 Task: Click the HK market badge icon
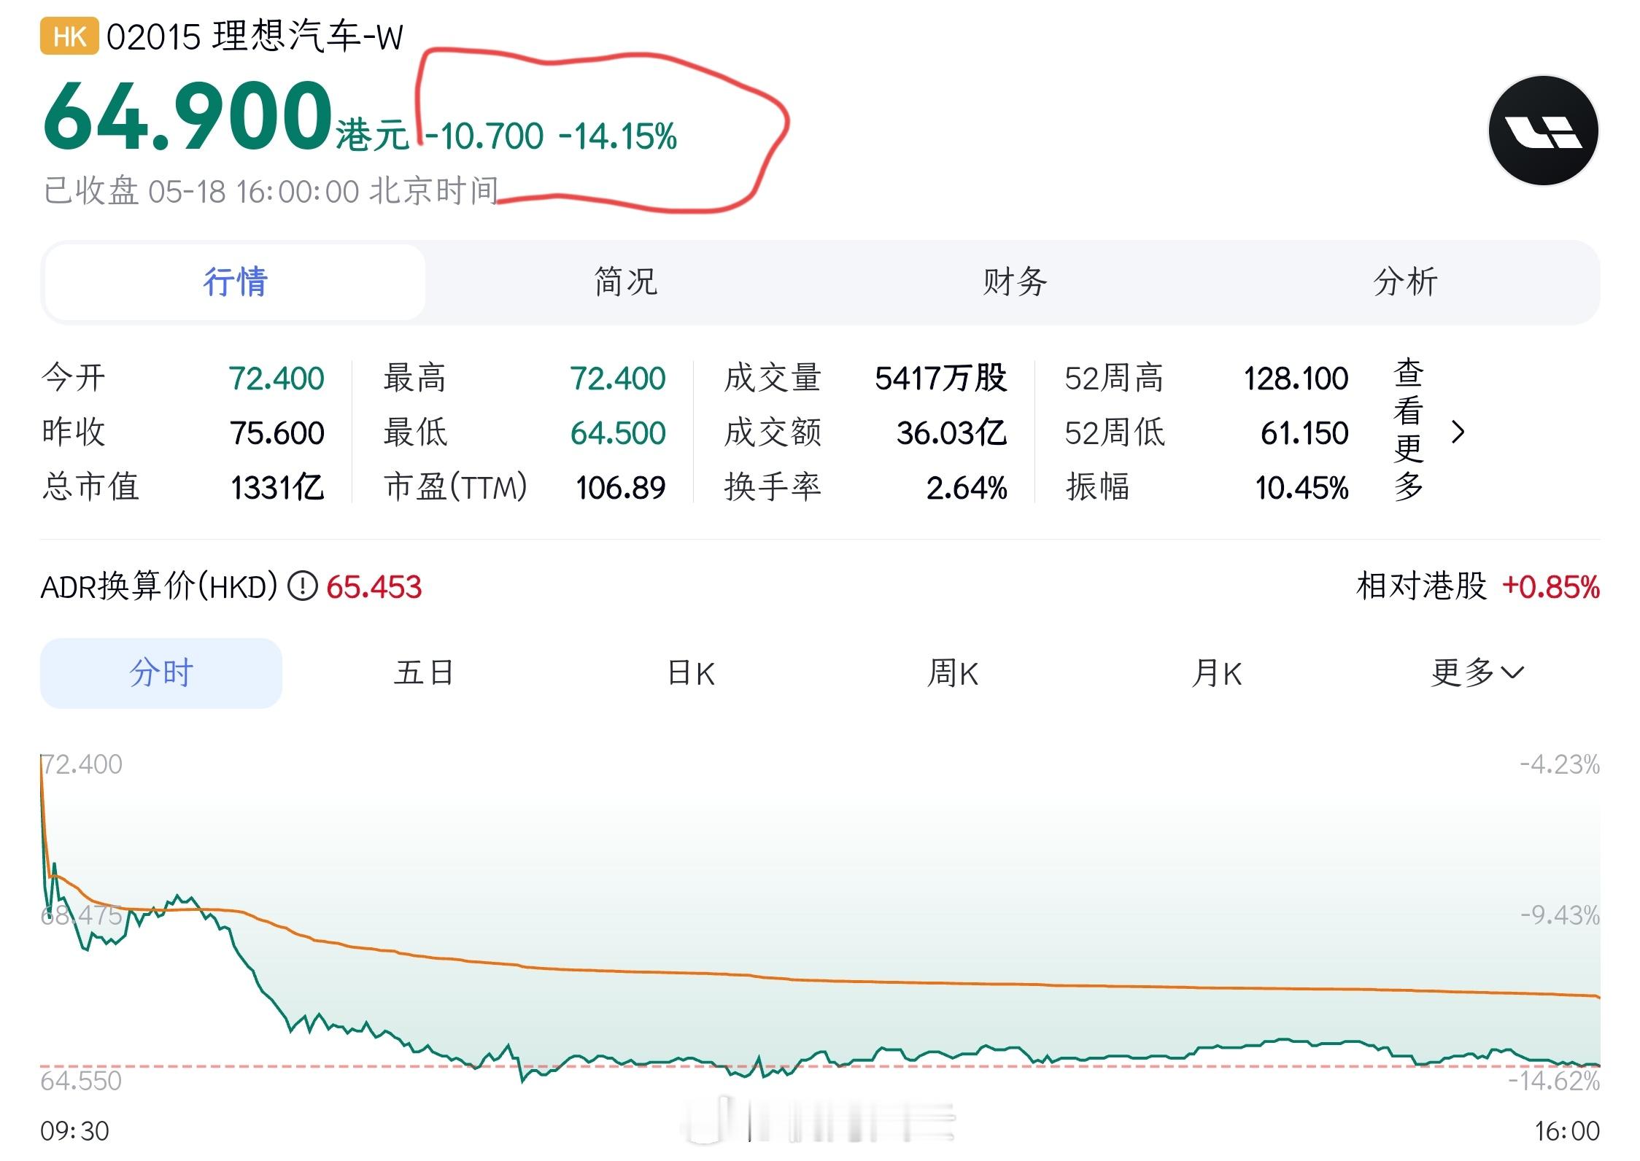pos(69,36)
